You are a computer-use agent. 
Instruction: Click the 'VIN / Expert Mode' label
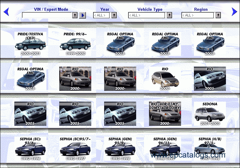tap(51, 10)
